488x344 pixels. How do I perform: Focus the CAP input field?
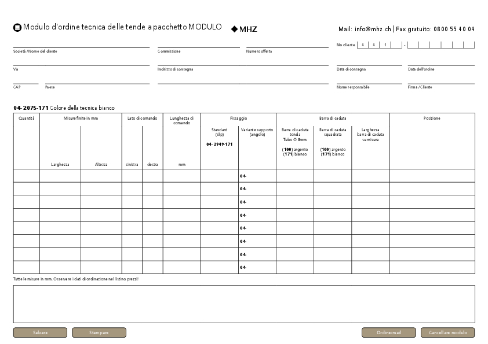(26, 80)
